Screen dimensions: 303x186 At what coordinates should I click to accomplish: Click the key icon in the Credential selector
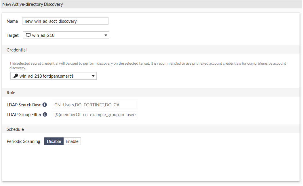point(16,76)
